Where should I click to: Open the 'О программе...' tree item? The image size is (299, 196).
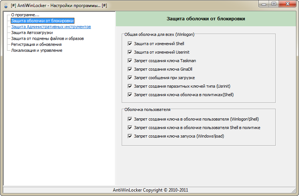(x=25, y=15)
